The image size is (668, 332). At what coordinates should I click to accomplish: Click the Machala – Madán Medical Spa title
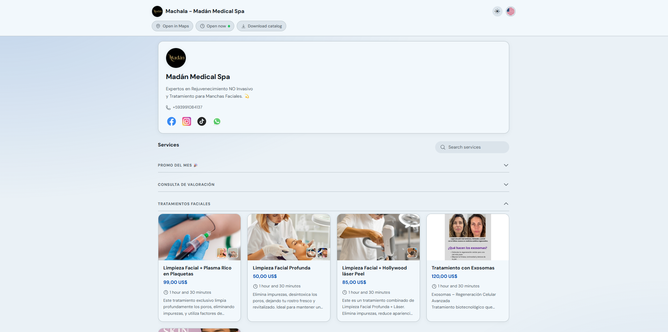pos(205,11)
